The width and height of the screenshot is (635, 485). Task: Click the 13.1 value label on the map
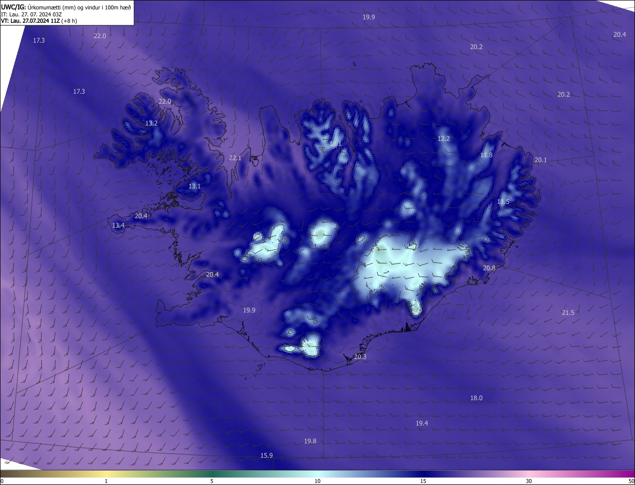(194, 186)
